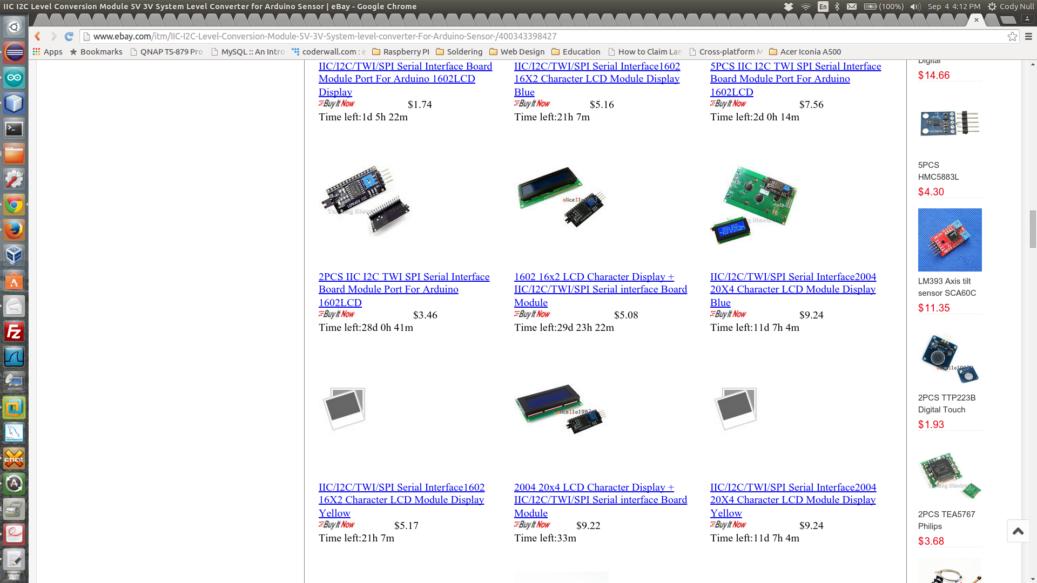Click the URL address bar
The width and height of the screenshot is (1037, 583).
543,36
